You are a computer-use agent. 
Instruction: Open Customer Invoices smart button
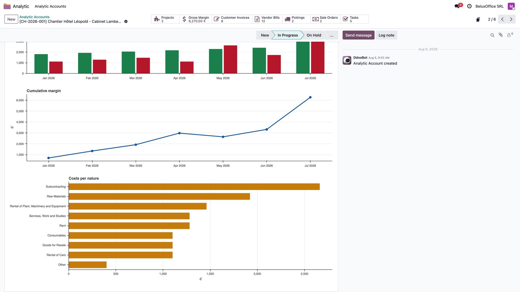pos(232,19)
